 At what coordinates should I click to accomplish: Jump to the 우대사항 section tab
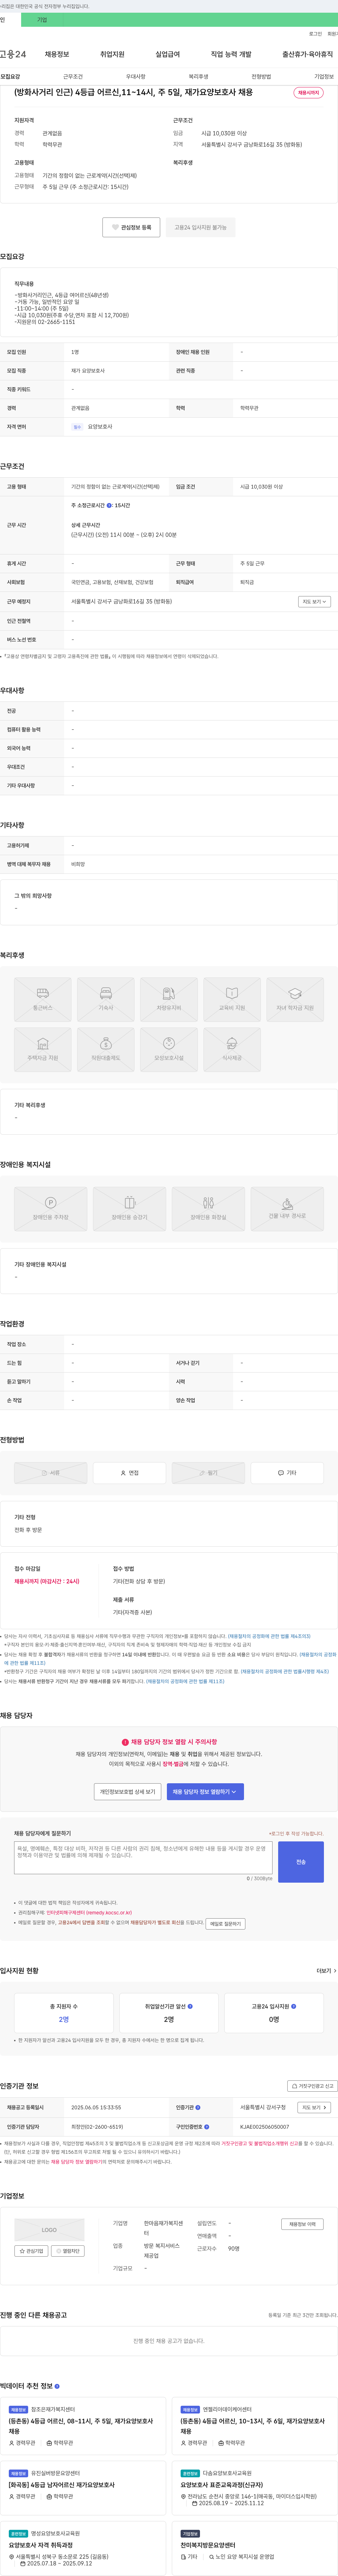(136, 76)
